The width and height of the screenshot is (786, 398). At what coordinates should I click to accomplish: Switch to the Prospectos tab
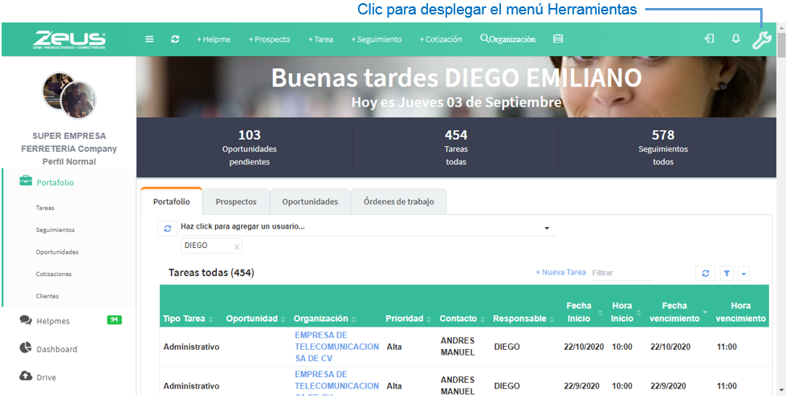tap(236, 201)
